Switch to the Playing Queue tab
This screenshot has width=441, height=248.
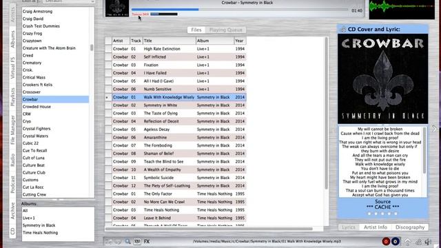click(x=225, y=30)
